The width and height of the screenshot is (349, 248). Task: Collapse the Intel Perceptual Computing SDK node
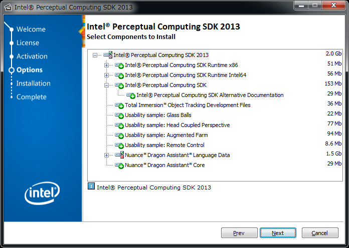tap(106, 85)
